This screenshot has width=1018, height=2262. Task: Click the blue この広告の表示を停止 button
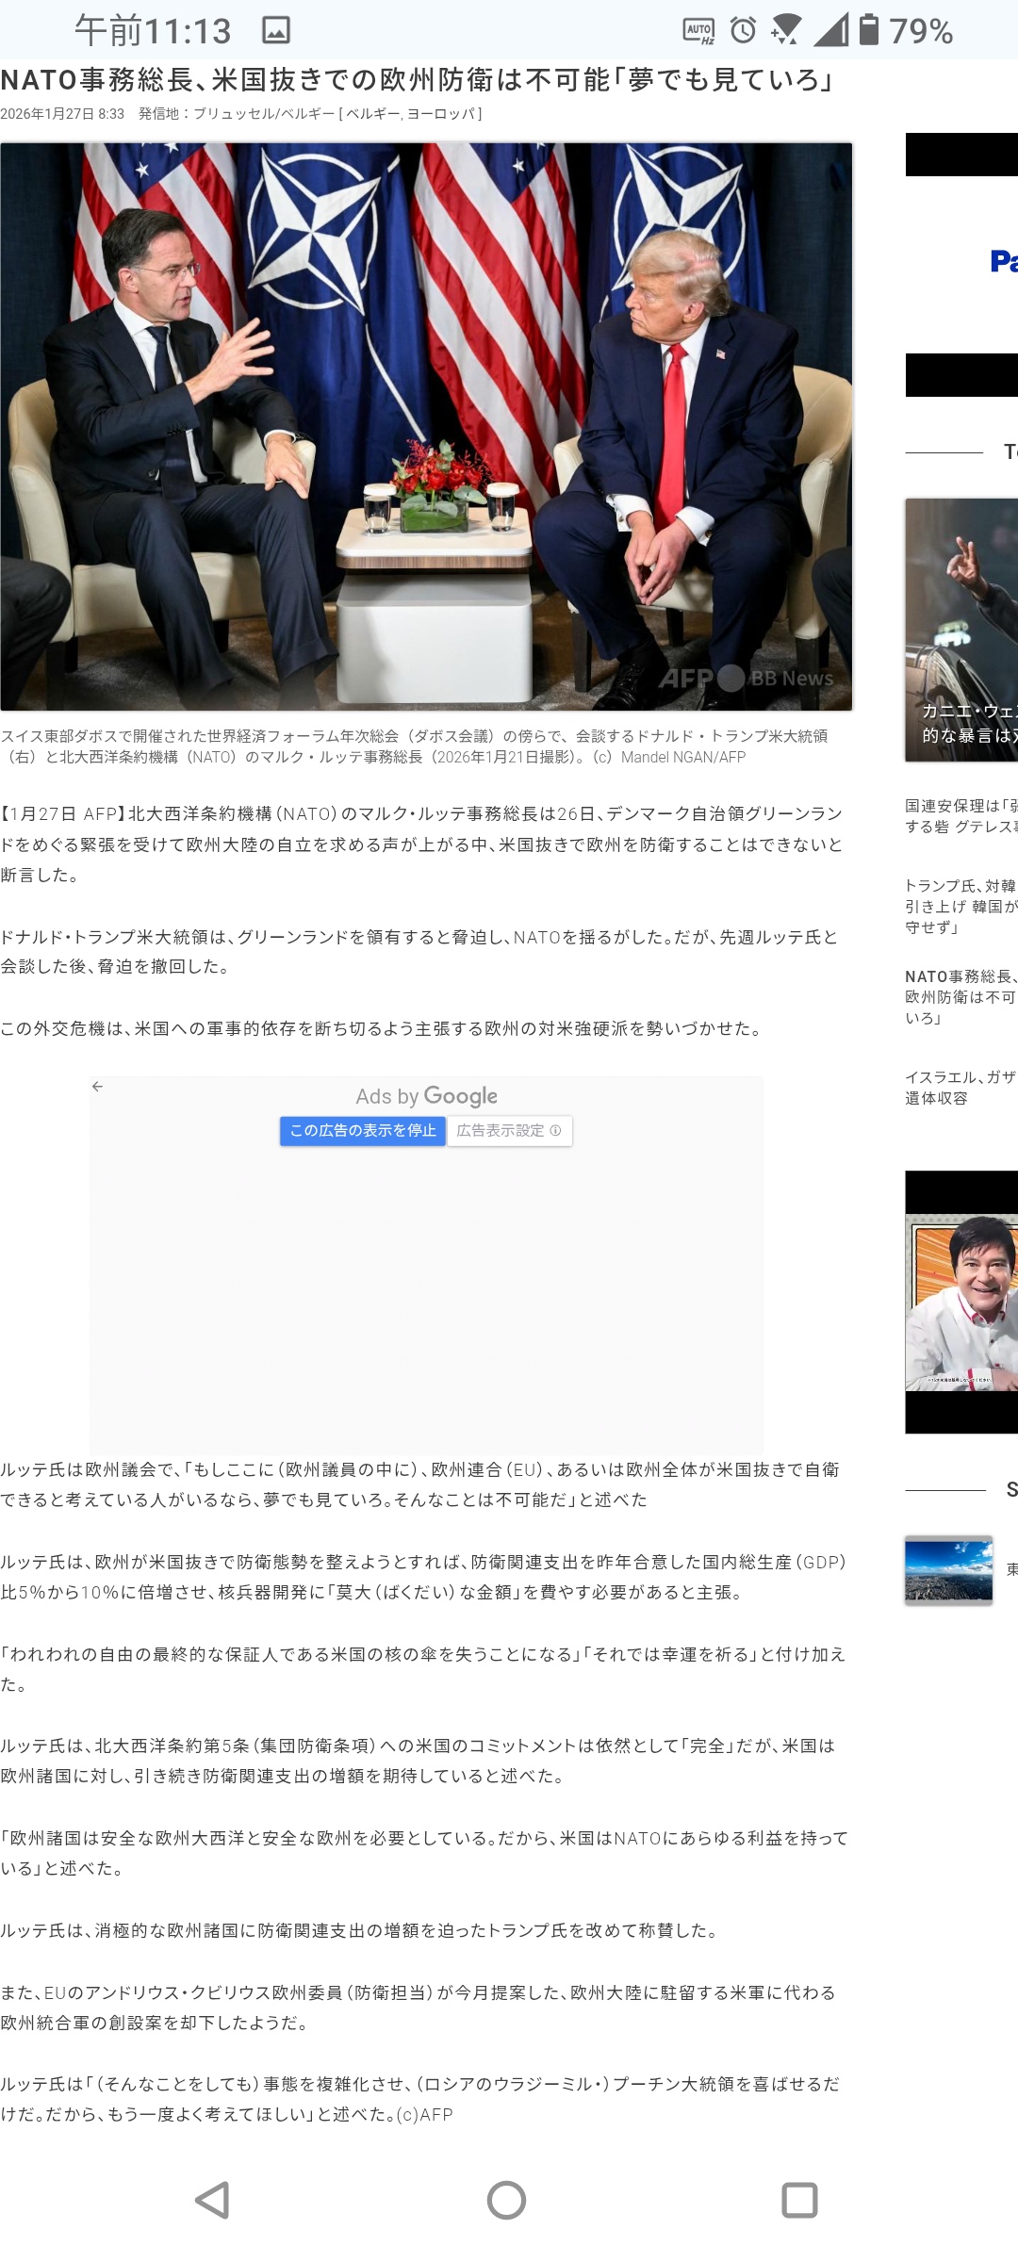point(363,1130)
